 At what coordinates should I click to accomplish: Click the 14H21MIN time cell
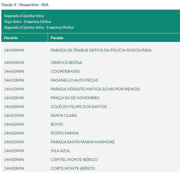pos(14,115)
